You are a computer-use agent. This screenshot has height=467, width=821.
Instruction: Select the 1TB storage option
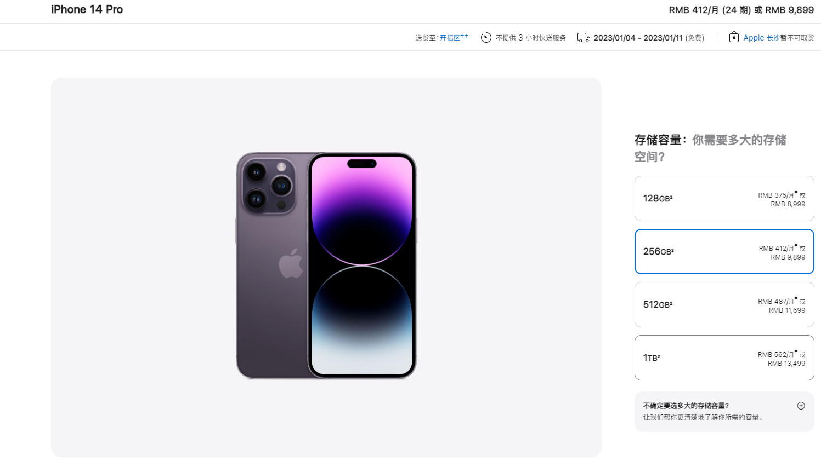coord(724,358)
